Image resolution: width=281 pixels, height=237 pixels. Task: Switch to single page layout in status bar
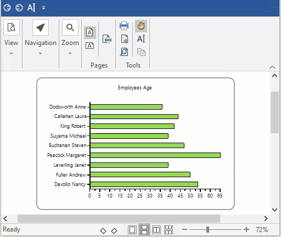point(132,230)
